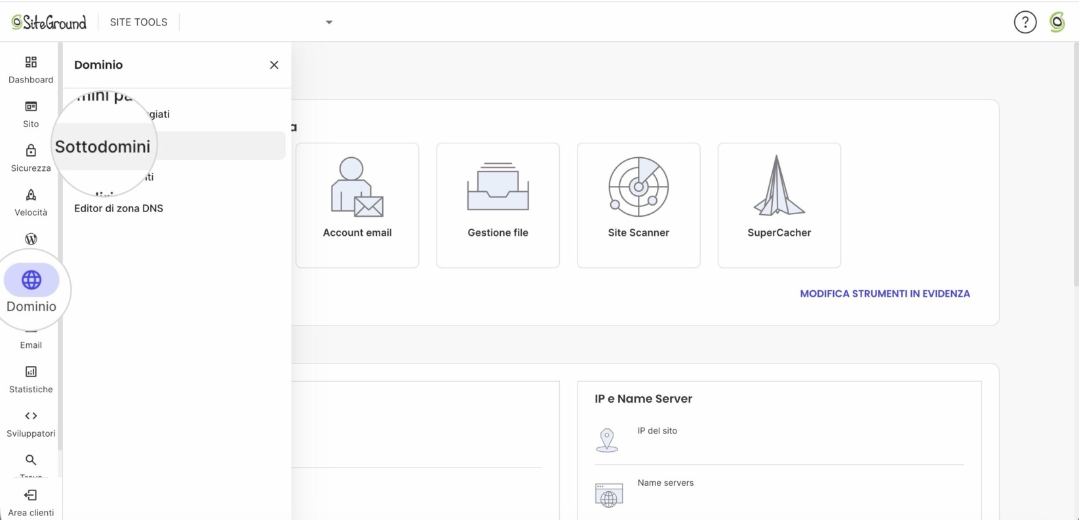Image resolution: width=1079 pixels, height=520 pixels.
Task: Open the user account avatar menu
Action: click(1057, 22)
